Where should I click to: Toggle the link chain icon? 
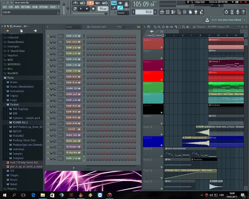(x=120, y=8)
